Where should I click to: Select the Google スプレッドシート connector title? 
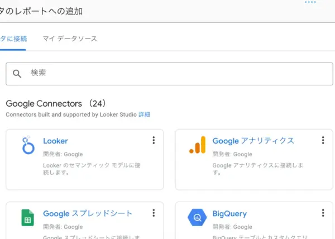pyautogui.click(x=88, y=213)
